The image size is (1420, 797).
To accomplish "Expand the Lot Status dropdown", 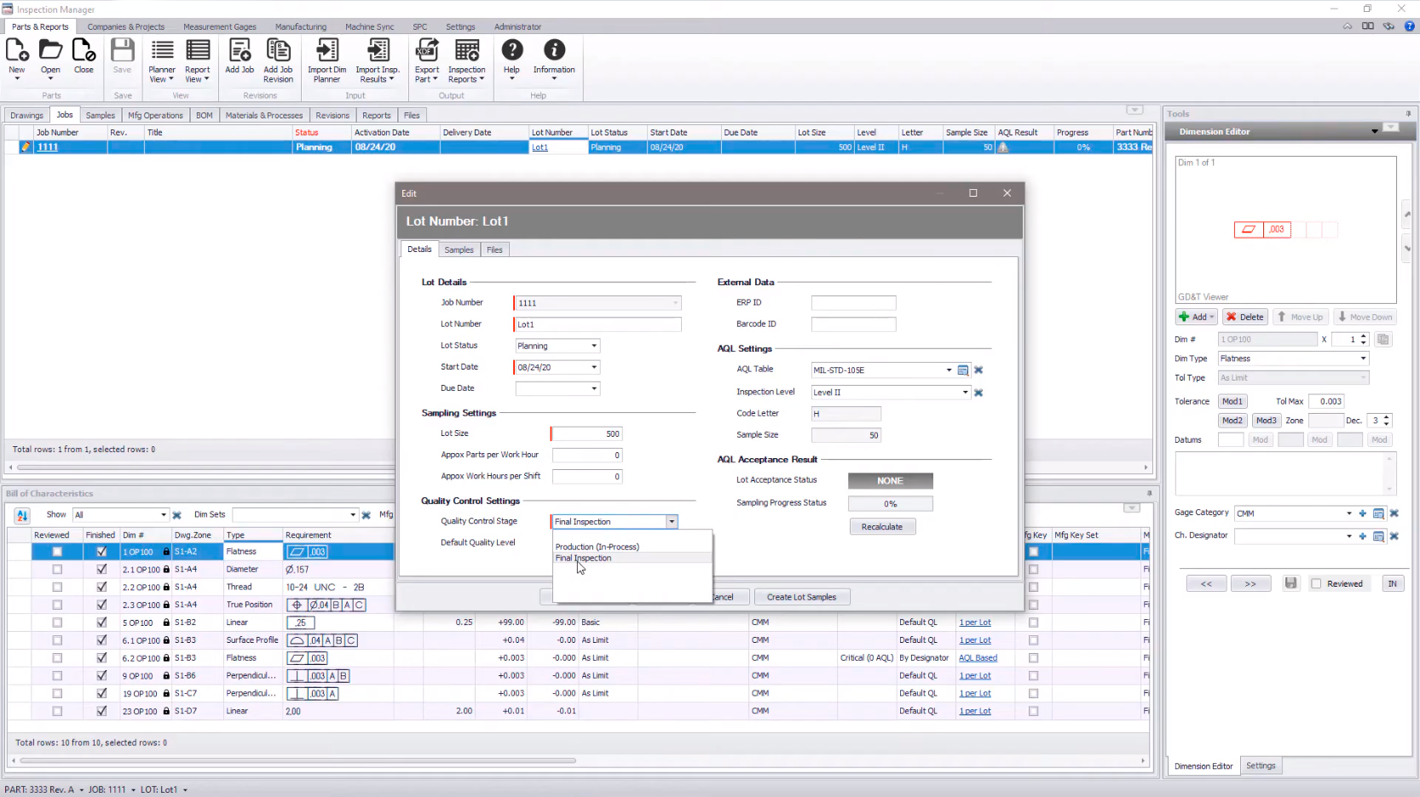I will pos(593,346).
